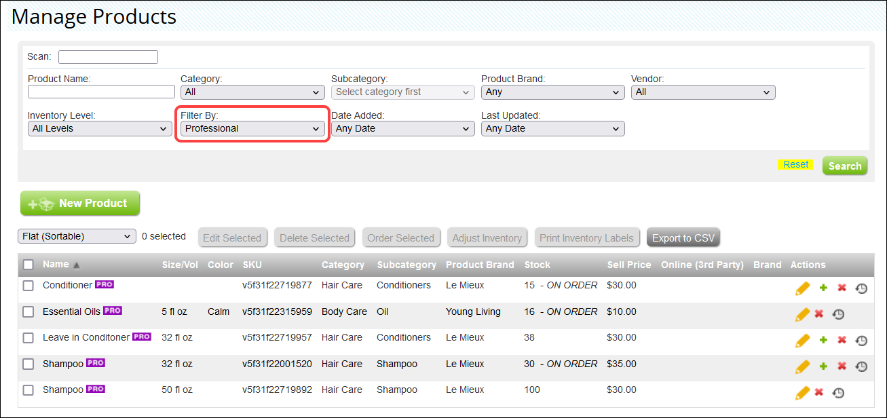This screenshot has width=887, height=418.
Task: Click the Order Selected button
Action: pyautogui.click(x=400, y=237)
